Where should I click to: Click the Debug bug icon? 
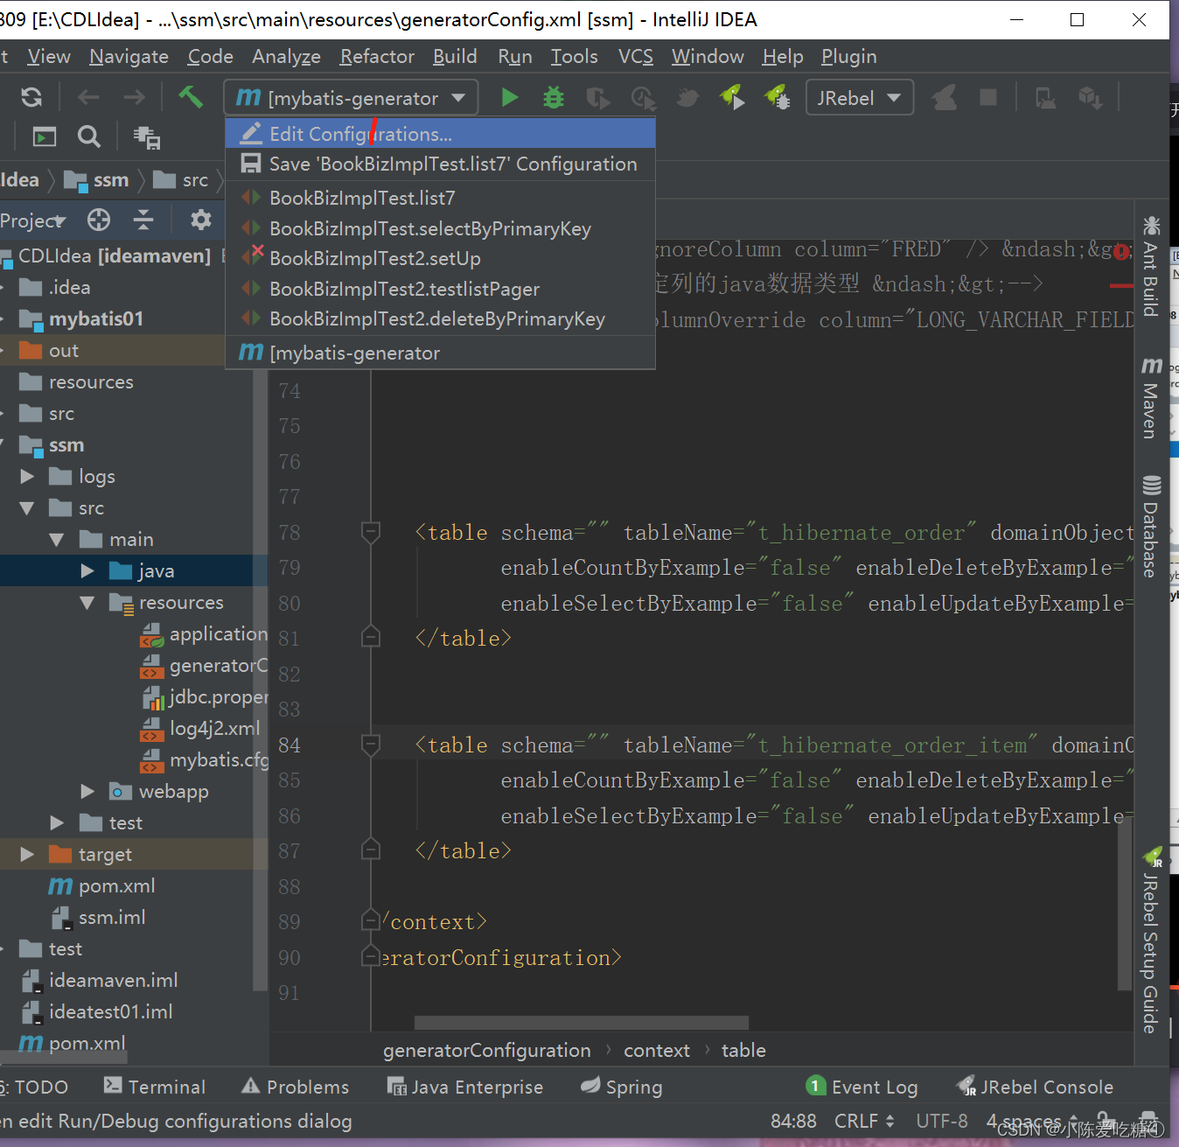pos(554,98)
